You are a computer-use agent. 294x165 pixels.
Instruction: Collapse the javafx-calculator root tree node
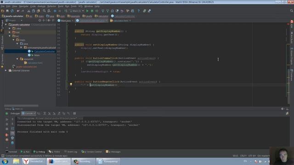pos(6,24)
